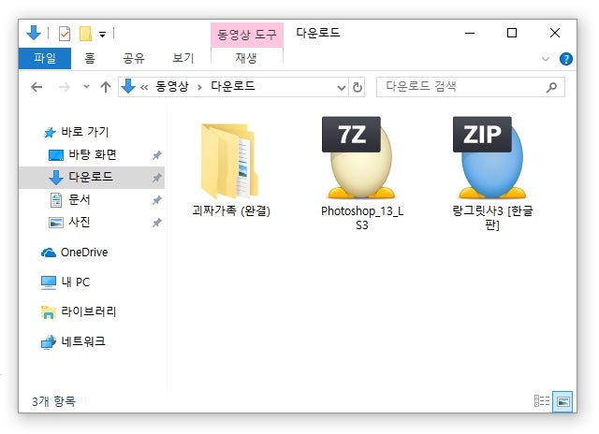This screenshot has width=599, height=434.
Task: Select 네트워크 in the navigation pane
Action: [x=83, y=341]
